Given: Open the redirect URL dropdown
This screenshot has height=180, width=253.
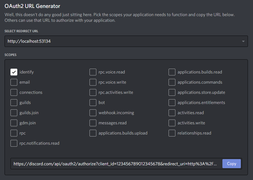Looking at the screenshot, I should pos(126,41).
